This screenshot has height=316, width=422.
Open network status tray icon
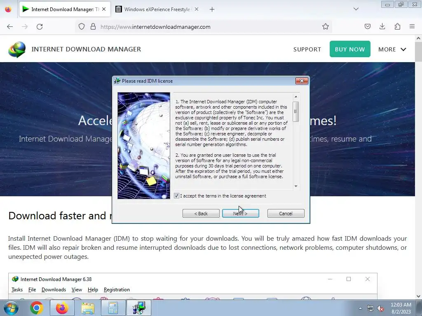(370, 309)
